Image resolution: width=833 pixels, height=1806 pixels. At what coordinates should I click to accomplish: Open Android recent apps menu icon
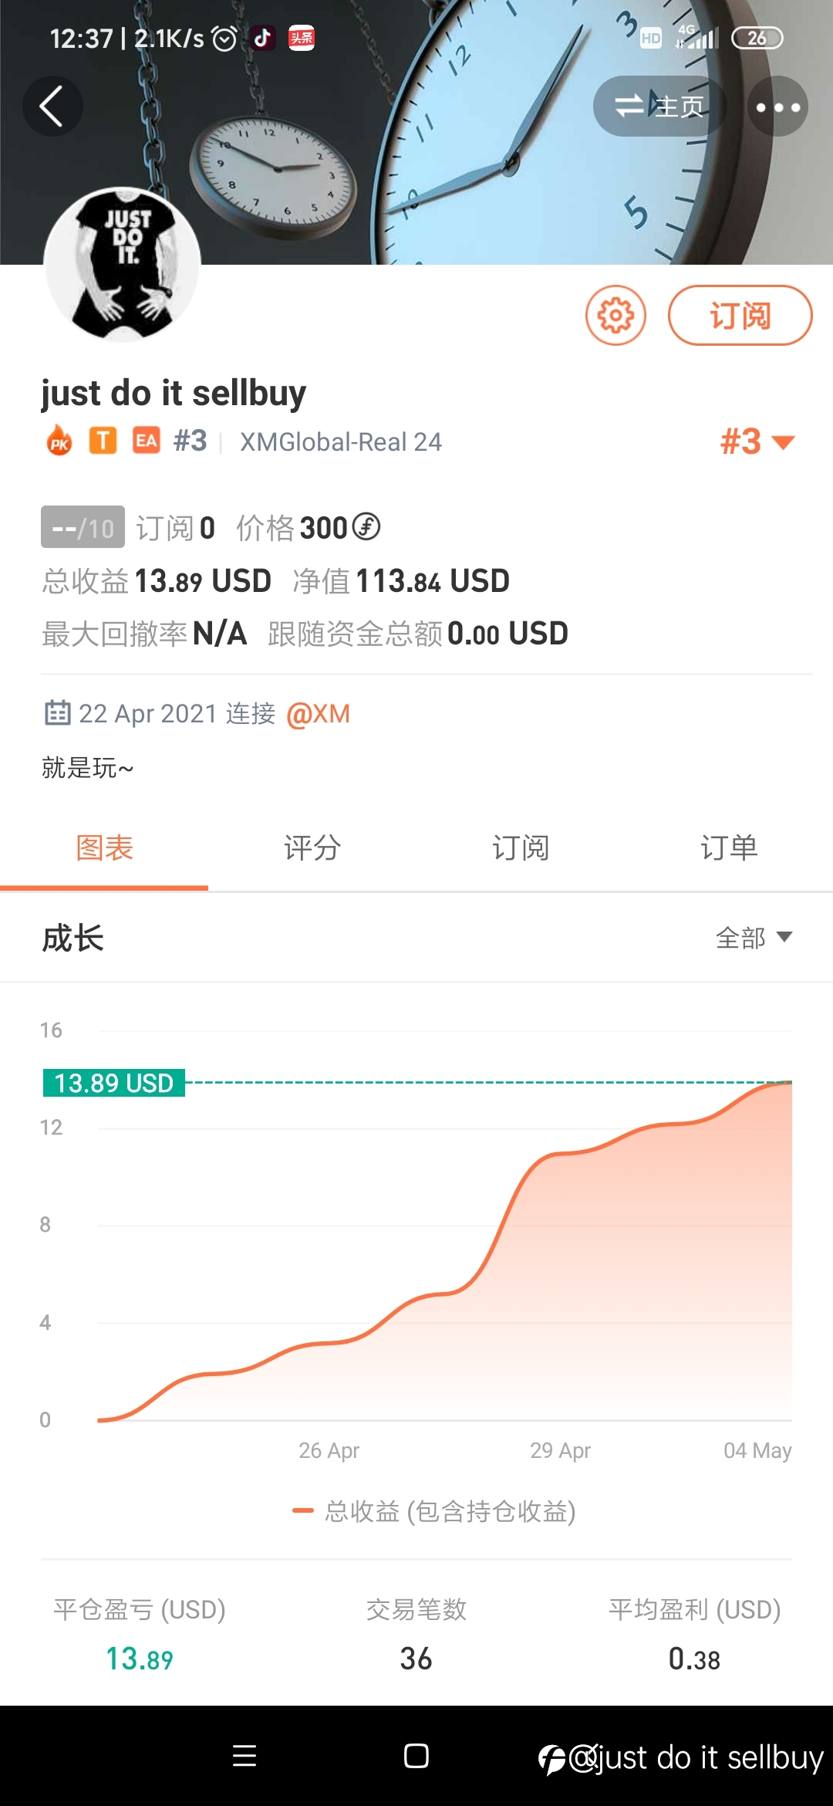click(245, 1756)
